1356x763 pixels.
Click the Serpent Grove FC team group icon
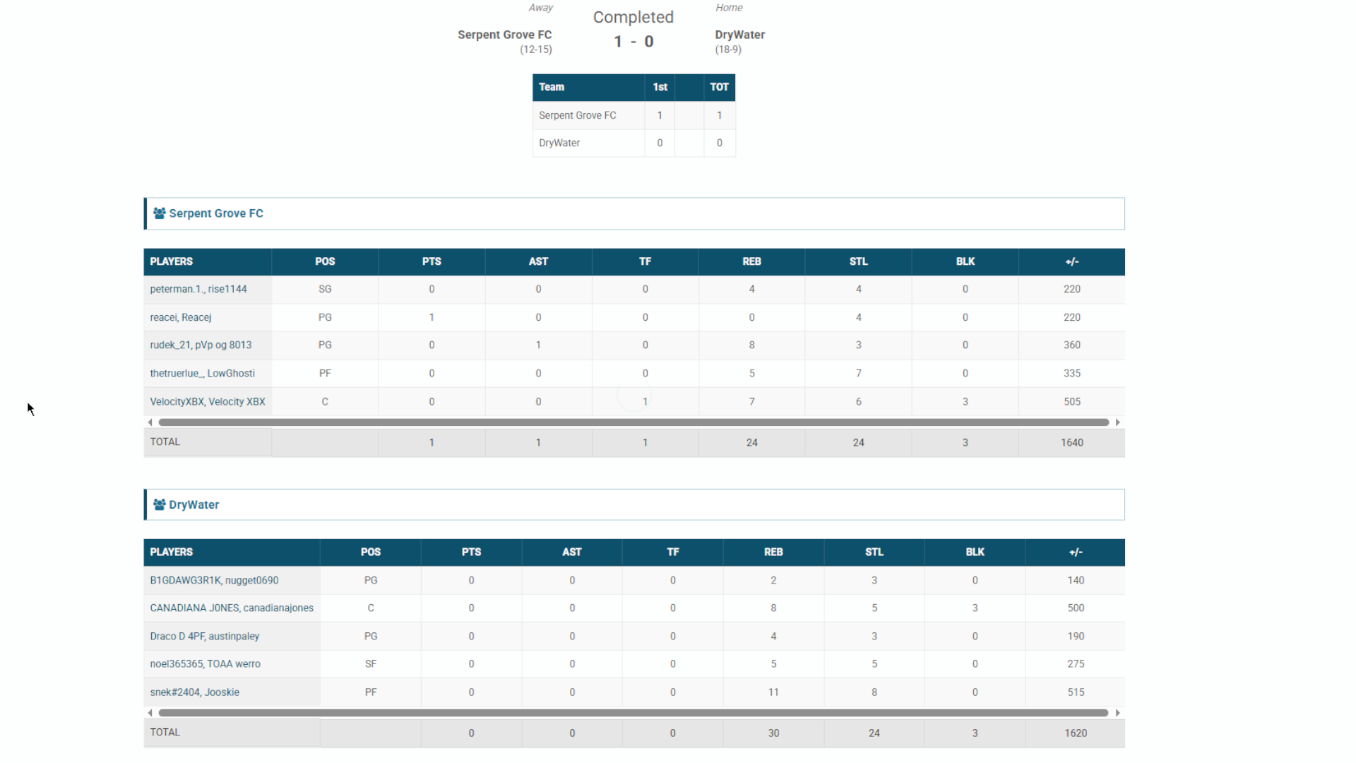[160, 213]
